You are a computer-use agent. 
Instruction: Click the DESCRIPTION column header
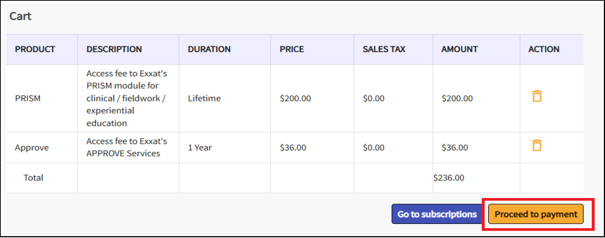pos(114,49)
